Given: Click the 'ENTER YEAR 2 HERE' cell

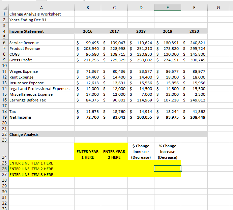Looking at the screenshot, I should (114, 151).
